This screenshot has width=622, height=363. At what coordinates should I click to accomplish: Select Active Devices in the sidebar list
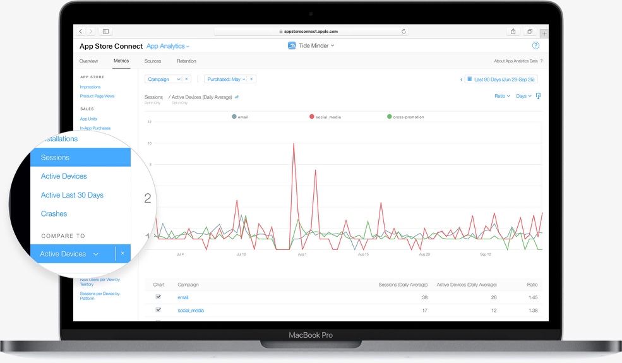(x=64, y=176)
